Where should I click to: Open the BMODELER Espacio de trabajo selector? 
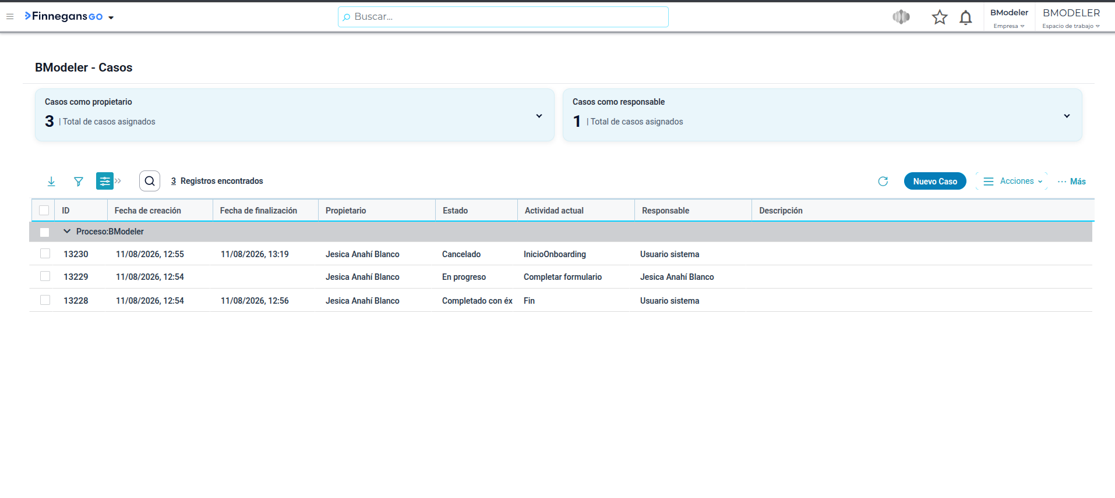pos(1071,18)
